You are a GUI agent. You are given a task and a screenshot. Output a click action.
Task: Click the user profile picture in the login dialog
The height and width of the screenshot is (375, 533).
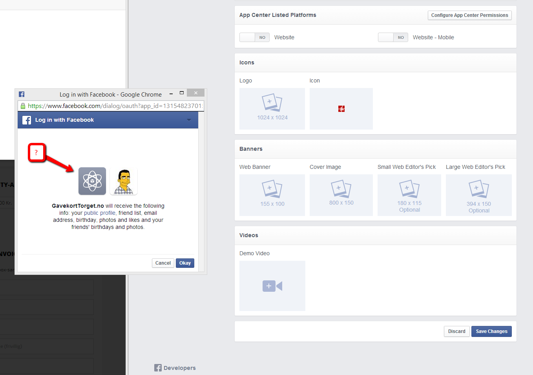(x=123, y=181)
